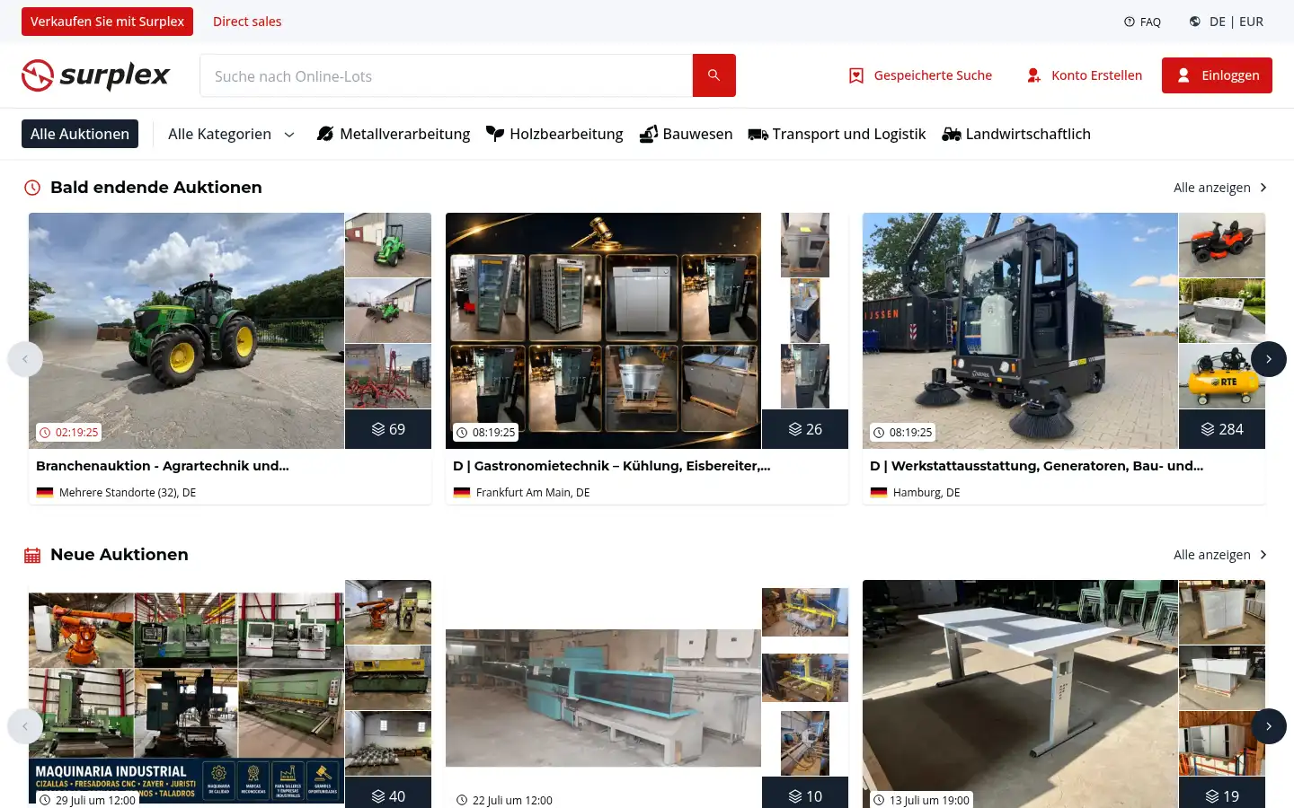Open Transport und Logistik category
This screenshot has width=1294, height=808.
click(837, 134)
